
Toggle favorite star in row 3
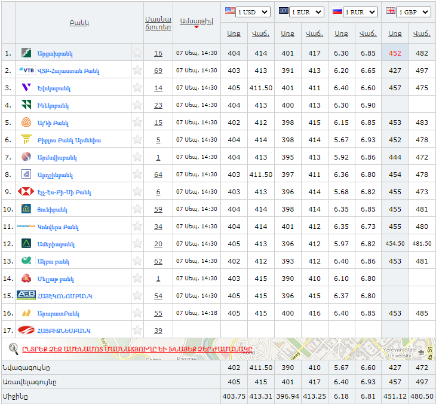(x=137, y=87)
